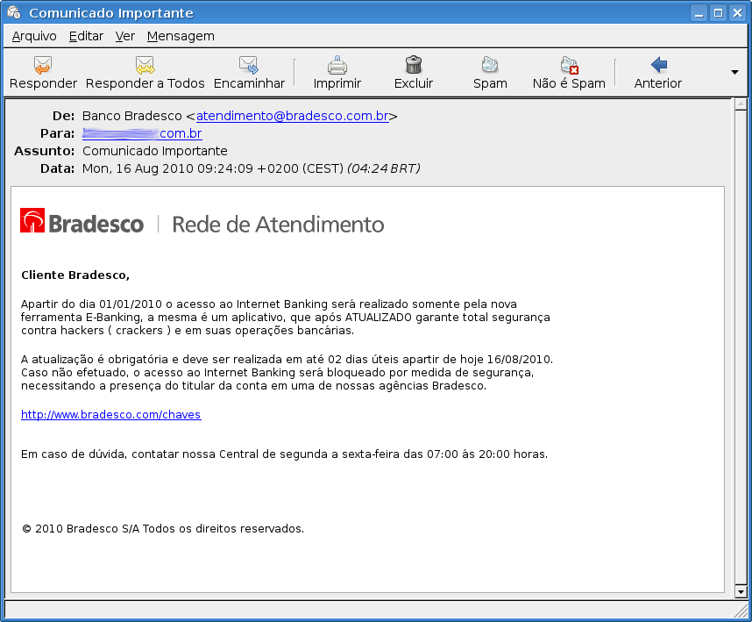Delete the message with Excluir
This screenshot has width=752, height=622.
point(414,73)
